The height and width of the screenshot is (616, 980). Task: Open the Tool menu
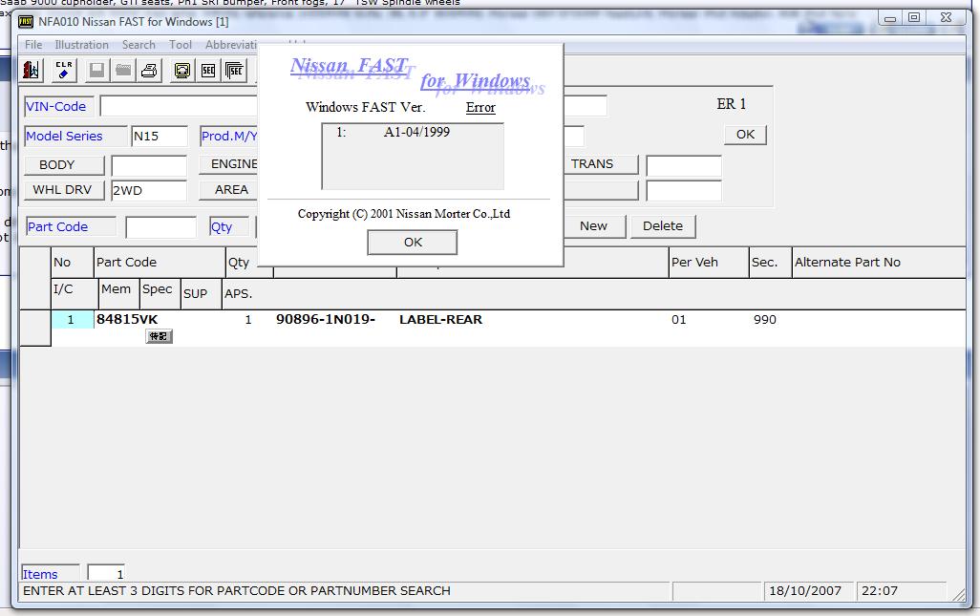[x=181, y=45]
